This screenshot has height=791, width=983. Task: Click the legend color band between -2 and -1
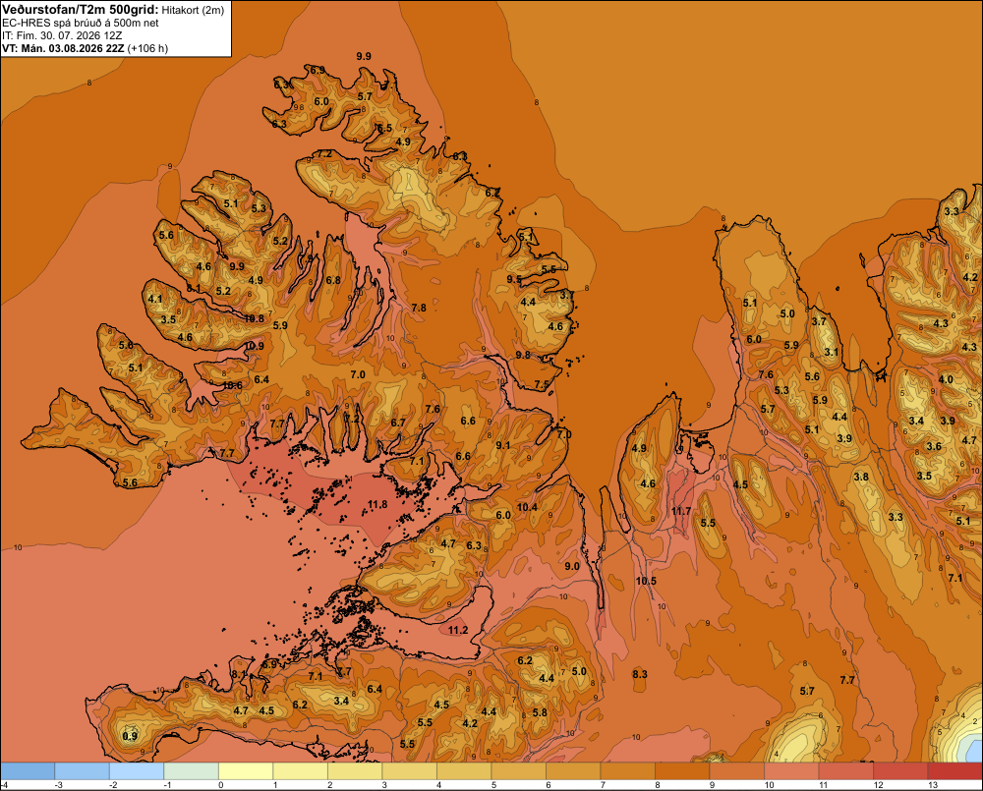coord(137,771)
